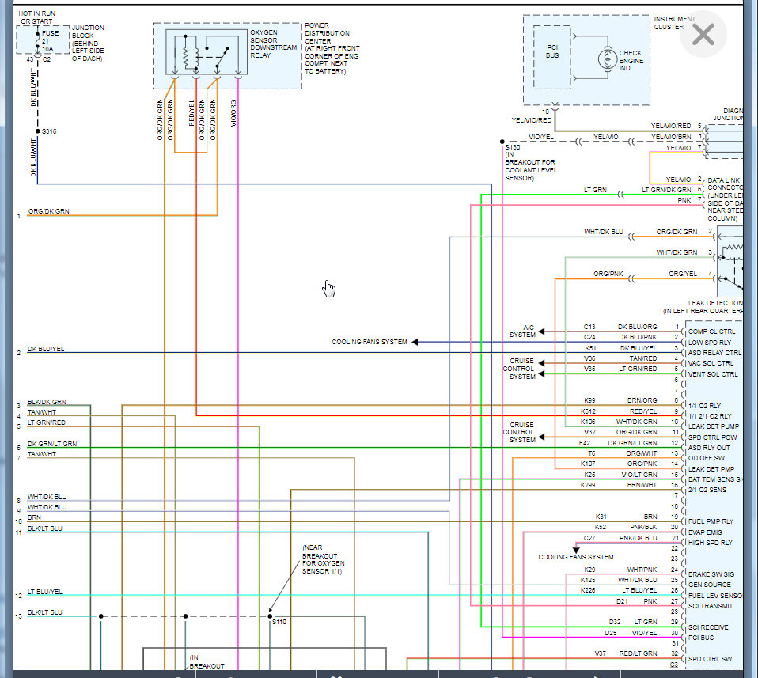This screenshot has width=758, height=678.
Task: Click the 'GEN SOURCE' pin label
Action: (x=709, y=584)
